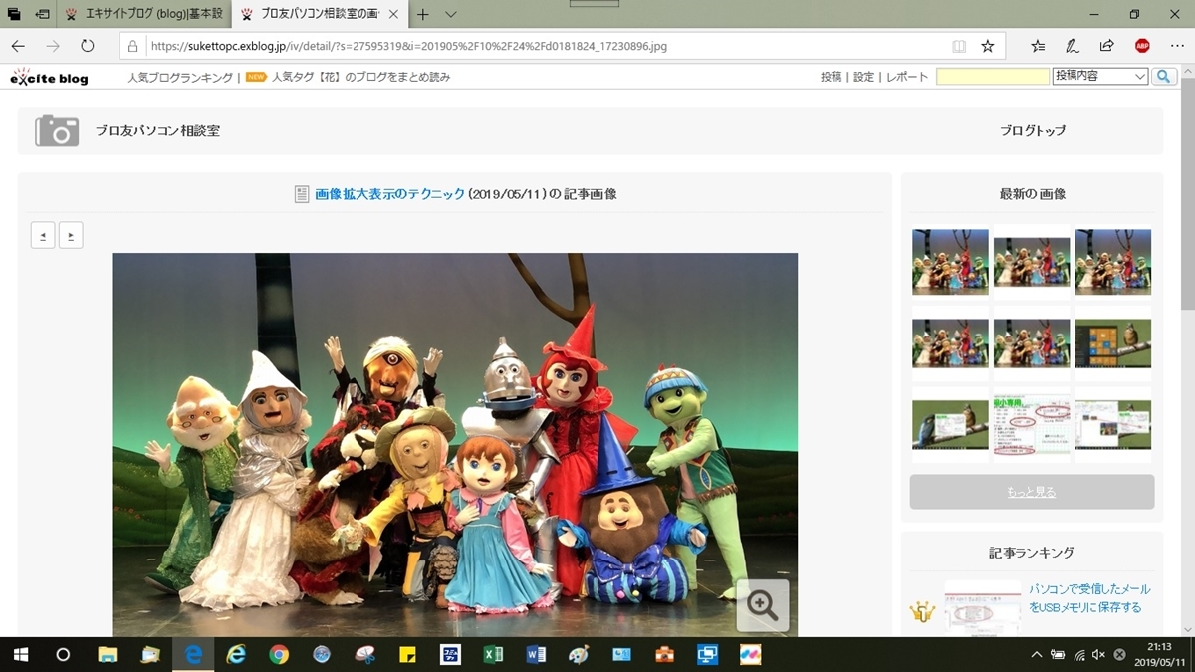The height and width of the screenshot is (672, 1195).
Task: Click the magnifier search button
Action: [x=1164, y=77]
